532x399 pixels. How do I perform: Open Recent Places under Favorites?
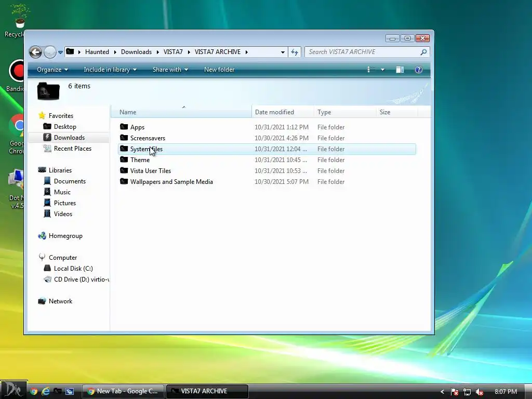(x=73, y=148)
